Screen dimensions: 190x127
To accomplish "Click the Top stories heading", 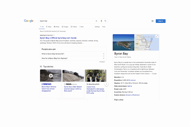I will pos(48,67).
